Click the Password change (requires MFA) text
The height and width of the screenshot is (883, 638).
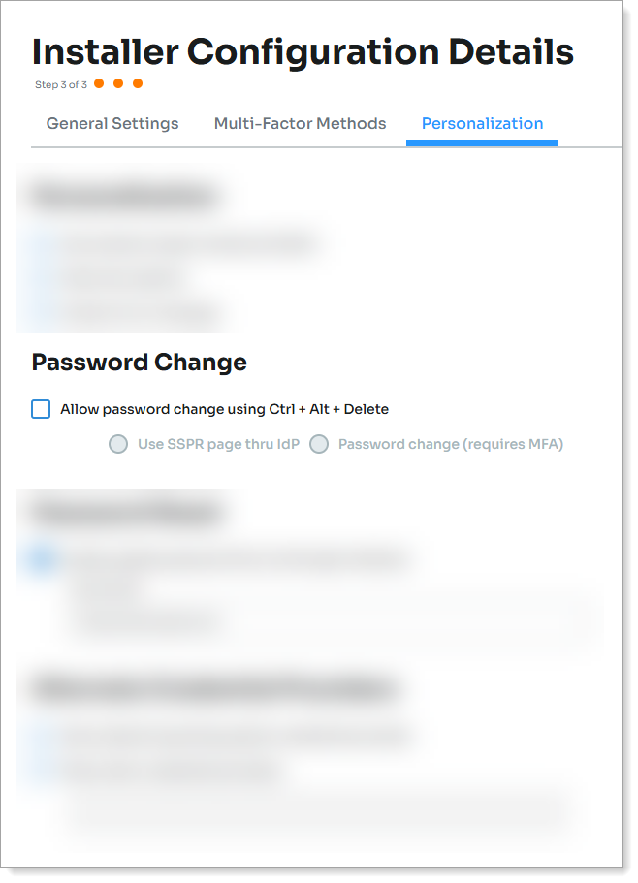pyautogui.click(x=451, y=444)
